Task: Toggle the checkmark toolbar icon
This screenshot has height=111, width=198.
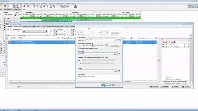Action: (64, 6)
